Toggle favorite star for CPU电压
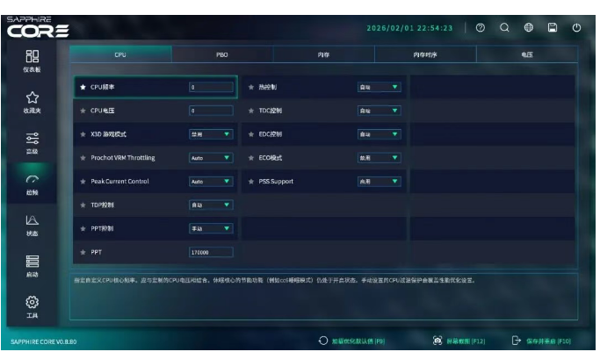The height and width of the screenshot is (359, 600). (x=83, y=111)
